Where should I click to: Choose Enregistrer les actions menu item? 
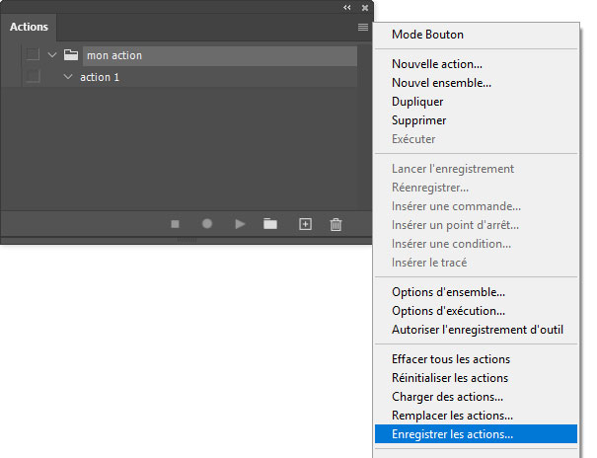point(452,433)
